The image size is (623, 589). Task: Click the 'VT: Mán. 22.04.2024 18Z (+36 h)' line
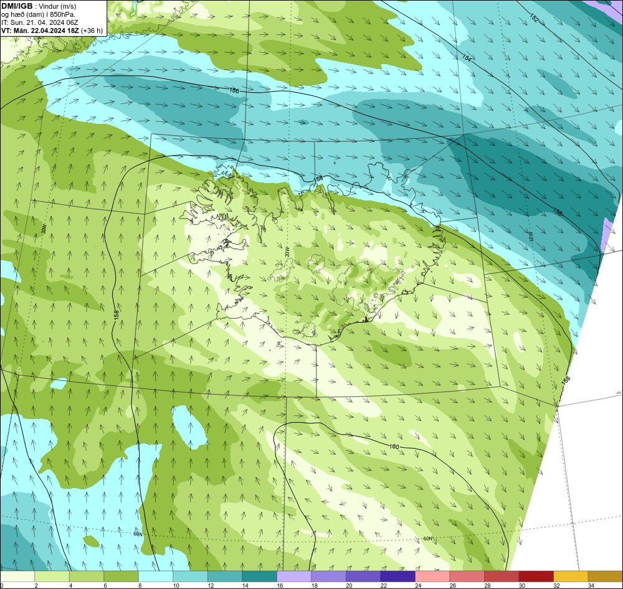point(52,31)
